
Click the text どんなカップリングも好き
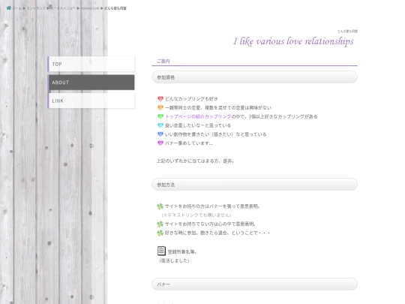(191, 99)
